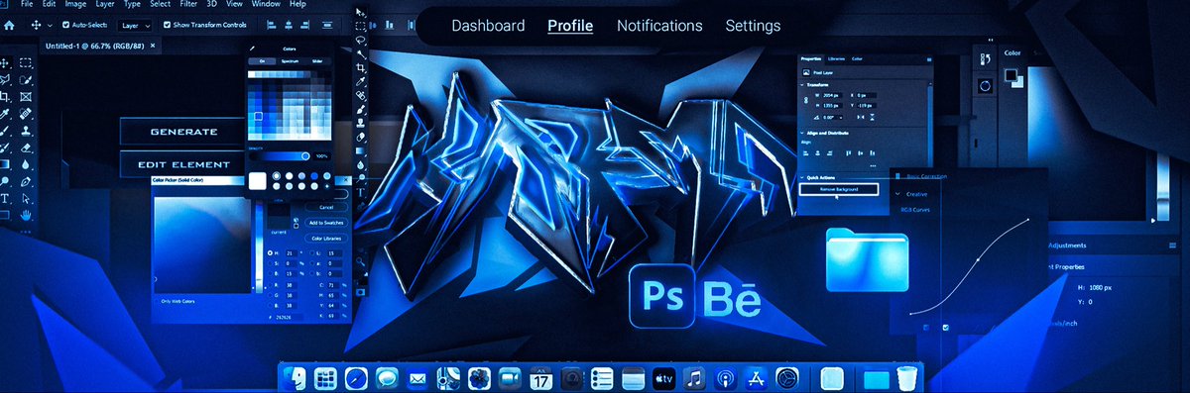Select the Crop tool in the left toolbar
Screen dimensions: 1190x393
[x=5, y=96]
